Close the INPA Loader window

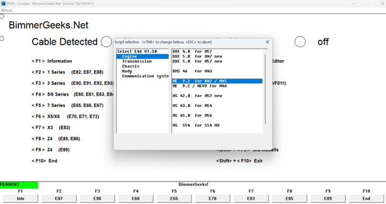click(382, 4)
